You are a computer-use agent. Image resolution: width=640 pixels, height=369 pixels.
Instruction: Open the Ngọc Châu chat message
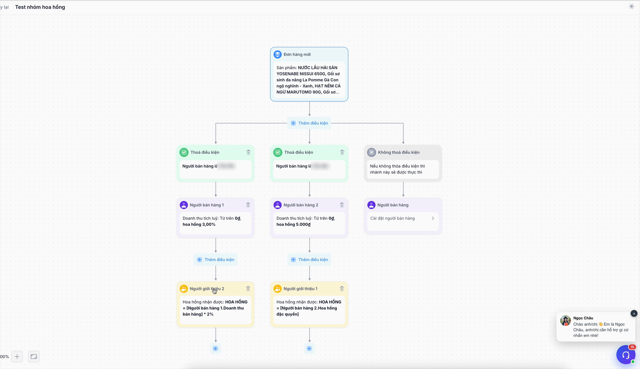pos(601,330)
